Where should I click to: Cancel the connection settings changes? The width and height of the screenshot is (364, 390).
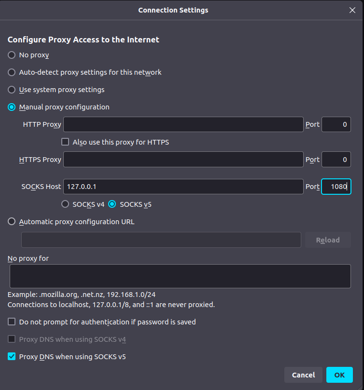(303, 375)
